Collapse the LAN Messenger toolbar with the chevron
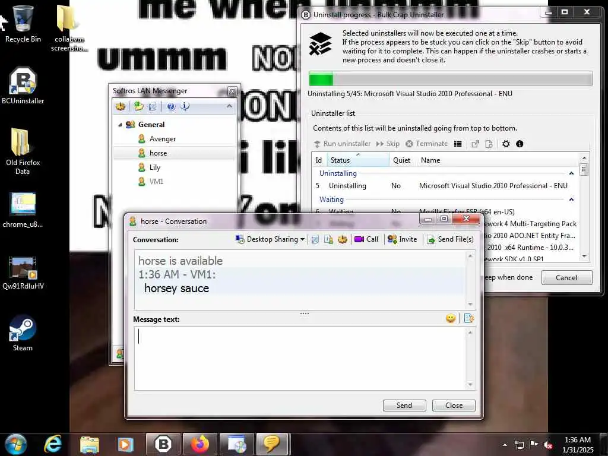This screenshot has height=456, width=608. tap(229, 106)
